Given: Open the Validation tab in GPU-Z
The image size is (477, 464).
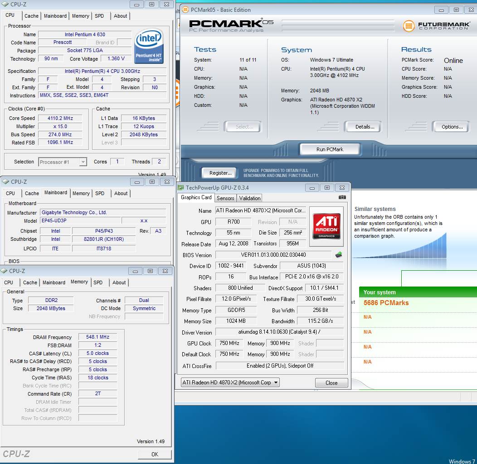Looking at the screenshot, I should click(x=249, y=198).
